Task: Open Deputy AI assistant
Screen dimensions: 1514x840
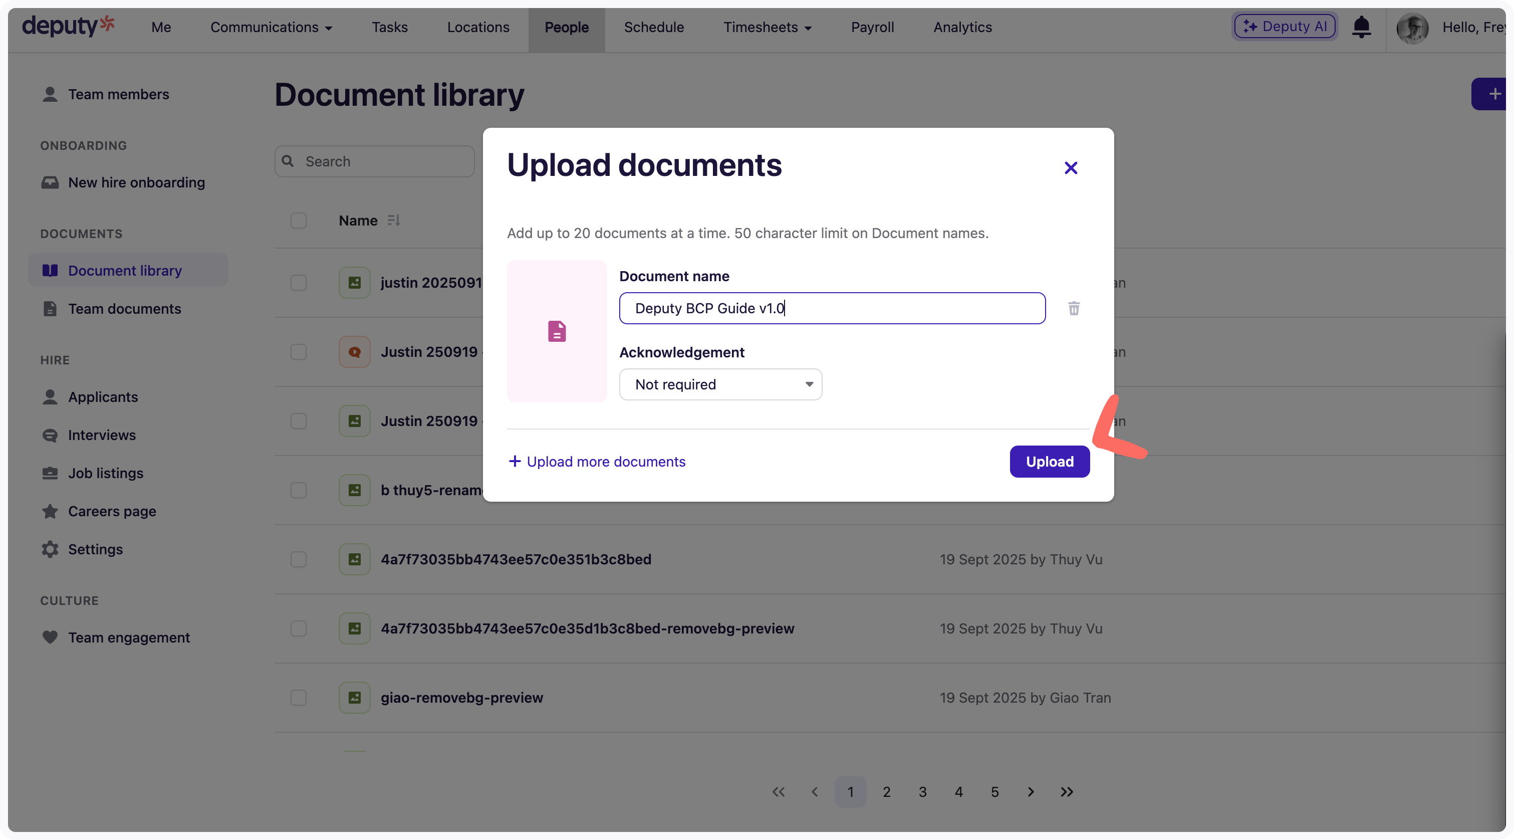Action: click(x=1285, y=27)
